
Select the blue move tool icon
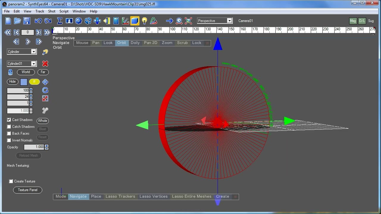pyautogui.click(x=45, y=82)
